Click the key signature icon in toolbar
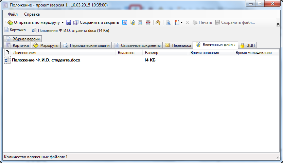This screenshot has height=163, width=283. (x=158, y=22)
